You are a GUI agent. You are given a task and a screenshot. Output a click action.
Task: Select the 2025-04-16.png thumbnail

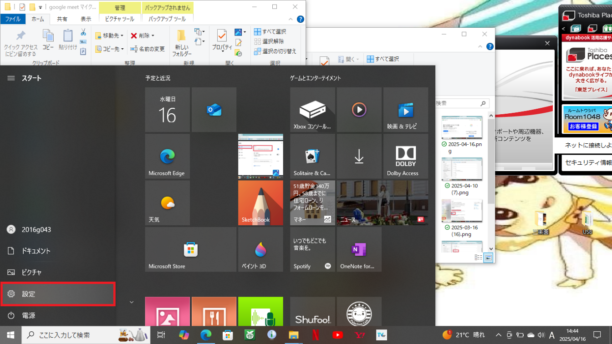pyautogui.click(x=462, y=127)
